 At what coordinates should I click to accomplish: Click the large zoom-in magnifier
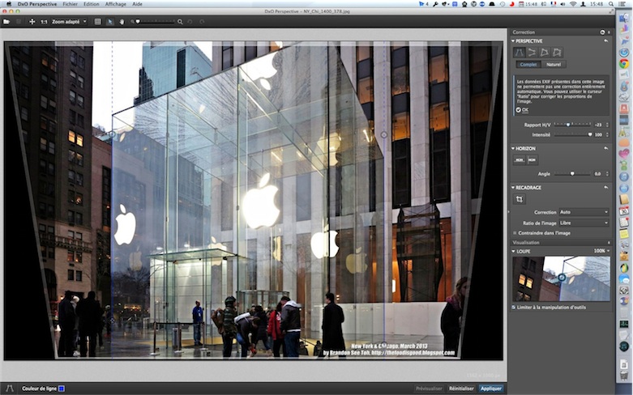pyautogui.click(x=180, y=22)
